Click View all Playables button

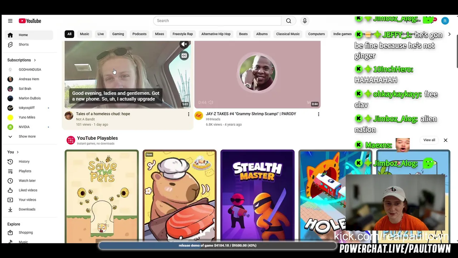[429, 140]
